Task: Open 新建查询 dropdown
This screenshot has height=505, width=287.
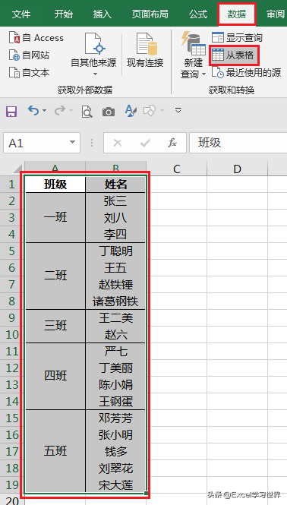Action: pyautogui.click(x=194, y=55)
